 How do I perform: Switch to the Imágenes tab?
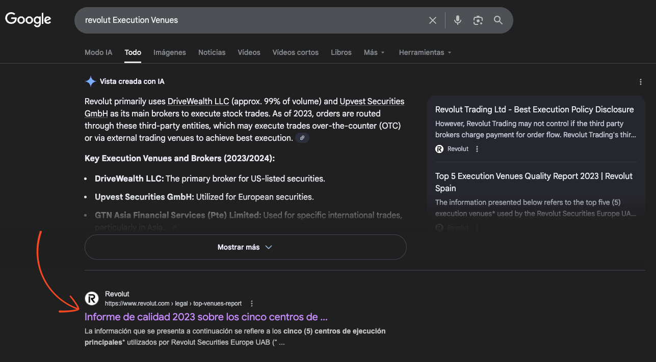169,52
